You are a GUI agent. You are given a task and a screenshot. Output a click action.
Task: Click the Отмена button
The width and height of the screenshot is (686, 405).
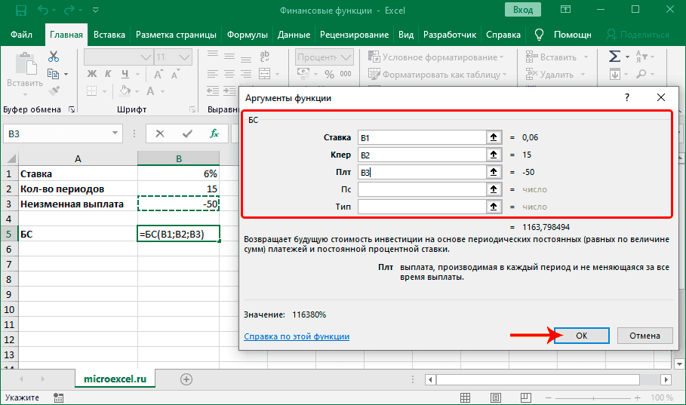(644, 336)
